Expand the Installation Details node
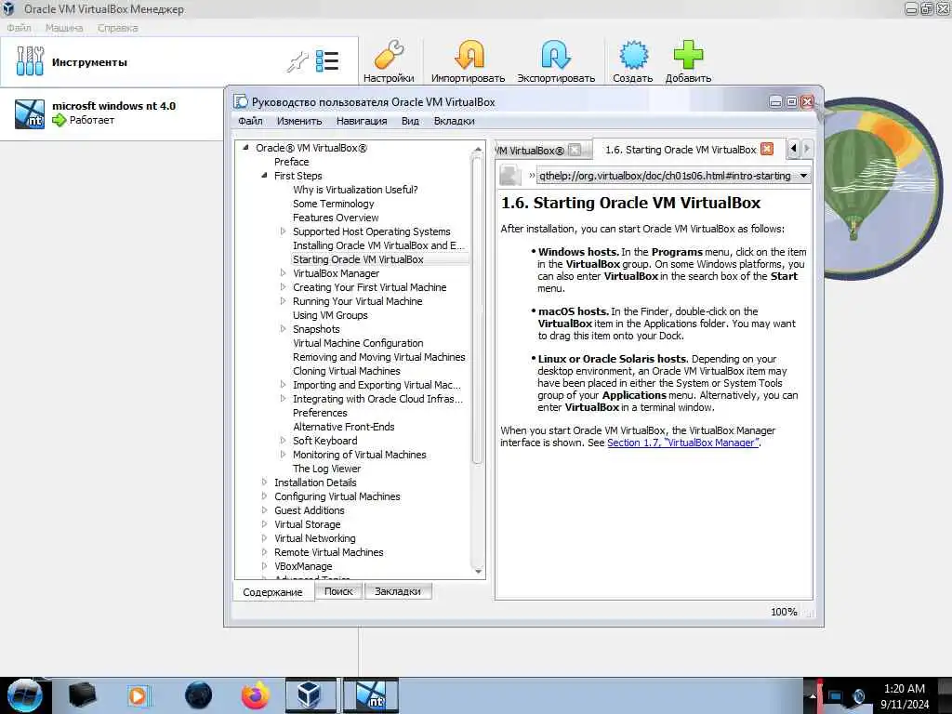Screen dimensions: 952x714 (264, 483)
